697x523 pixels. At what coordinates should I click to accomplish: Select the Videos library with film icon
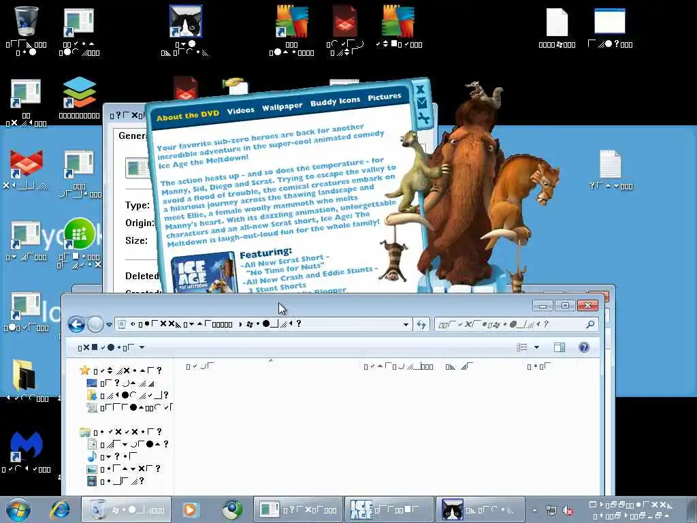pos(116,481)
